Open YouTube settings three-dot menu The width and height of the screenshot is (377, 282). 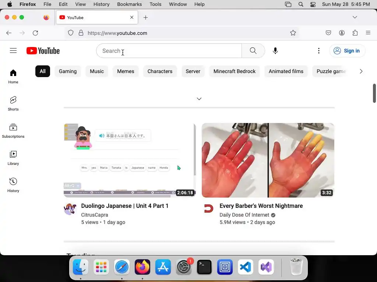(318, 51)
